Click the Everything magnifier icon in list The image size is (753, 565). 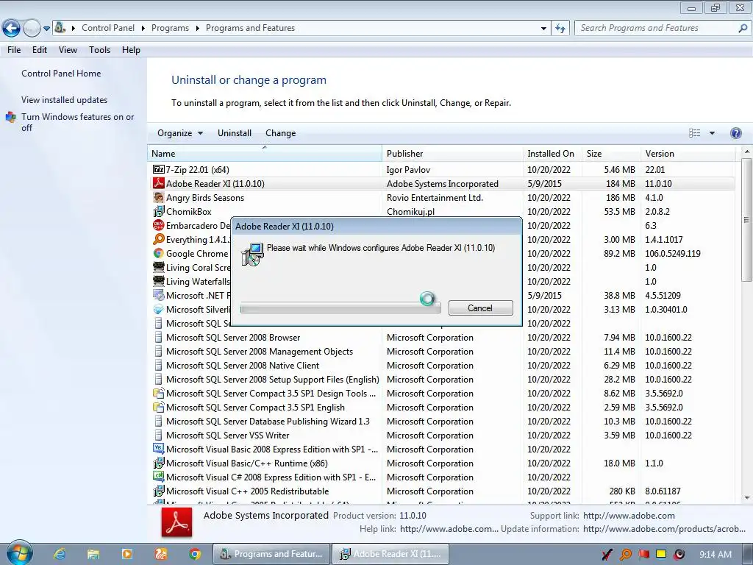coord(159,239)
